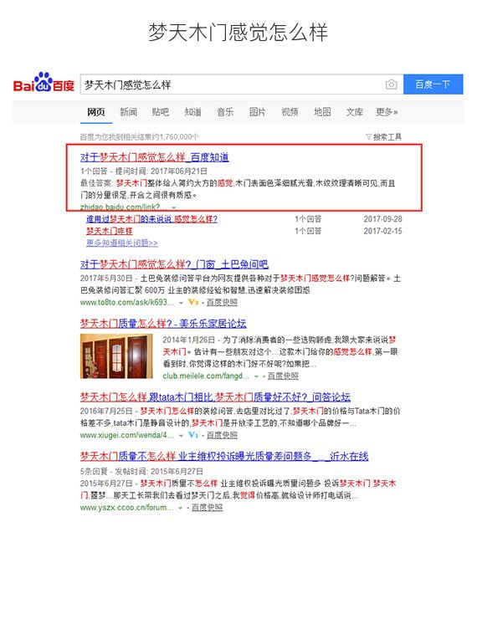Open 百度快照 link for to8to result

tap(222, 302)
